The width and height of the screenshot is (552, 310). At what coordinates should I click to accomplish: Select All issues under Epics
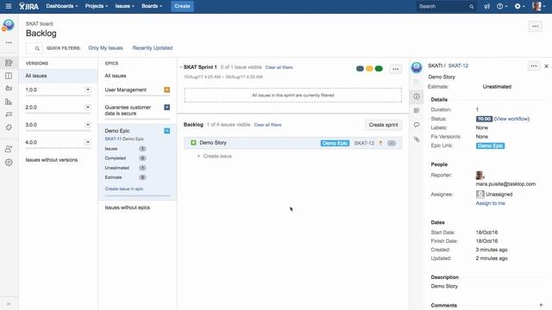click(x=116, y=76)
